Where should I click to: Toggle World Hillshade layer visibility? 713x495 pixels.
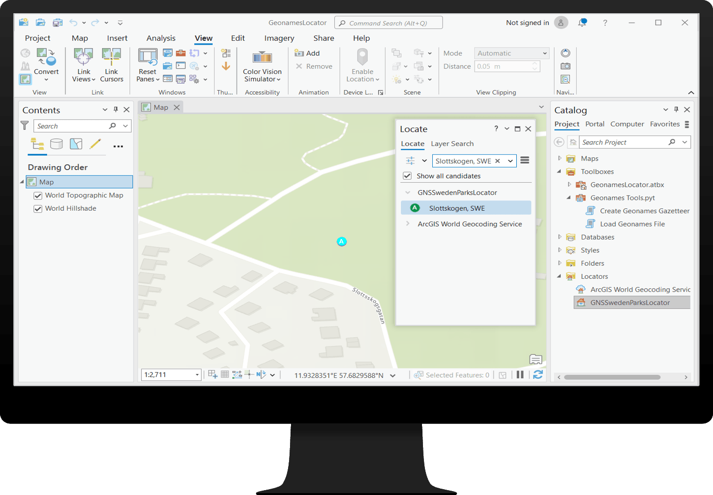38,209
